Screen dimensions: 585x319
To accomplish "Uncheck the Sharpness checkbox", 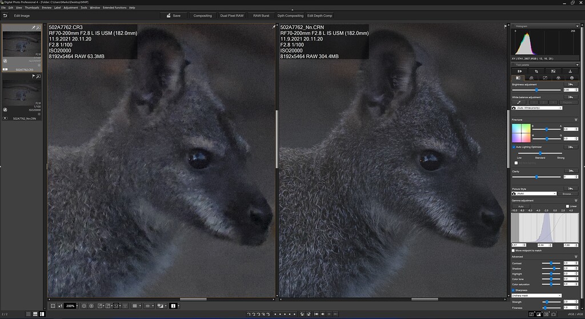I will [x=514, y=290].
